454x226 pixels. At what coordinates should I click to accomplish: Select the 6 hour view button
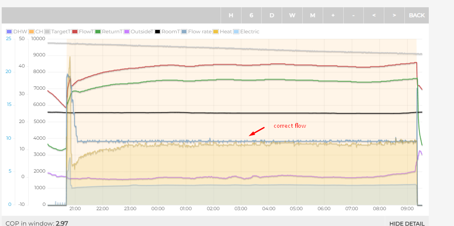pos(251,15)
